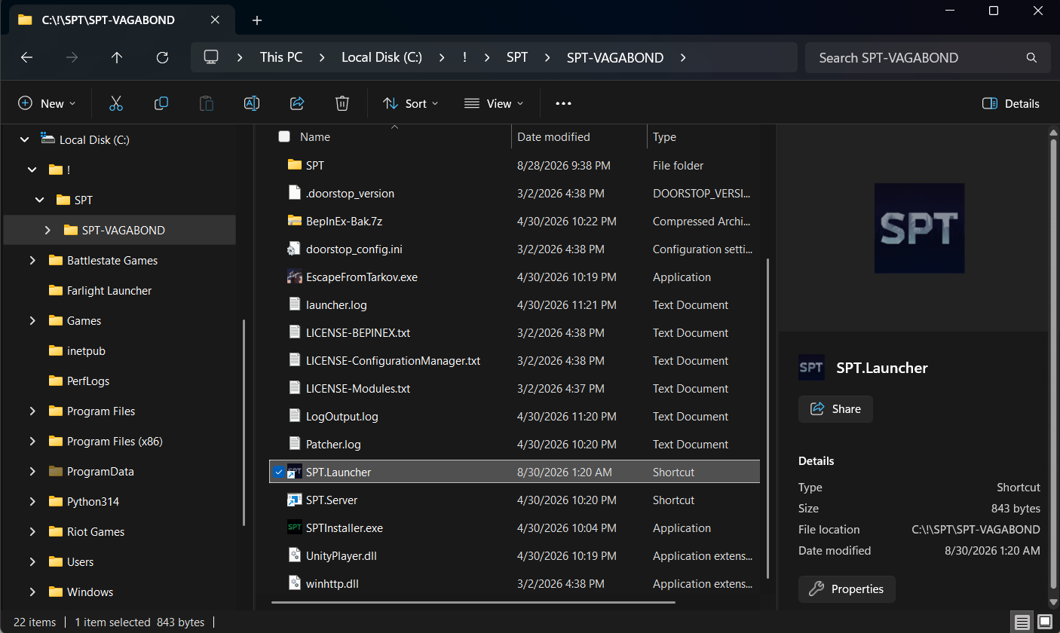Click This PC in the breadcrumb
The image size is (1060, 633).
281,57
